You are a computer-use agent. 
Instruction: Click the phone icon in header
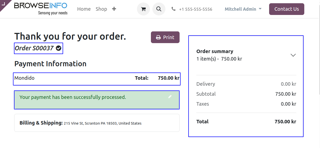(174, 9)
